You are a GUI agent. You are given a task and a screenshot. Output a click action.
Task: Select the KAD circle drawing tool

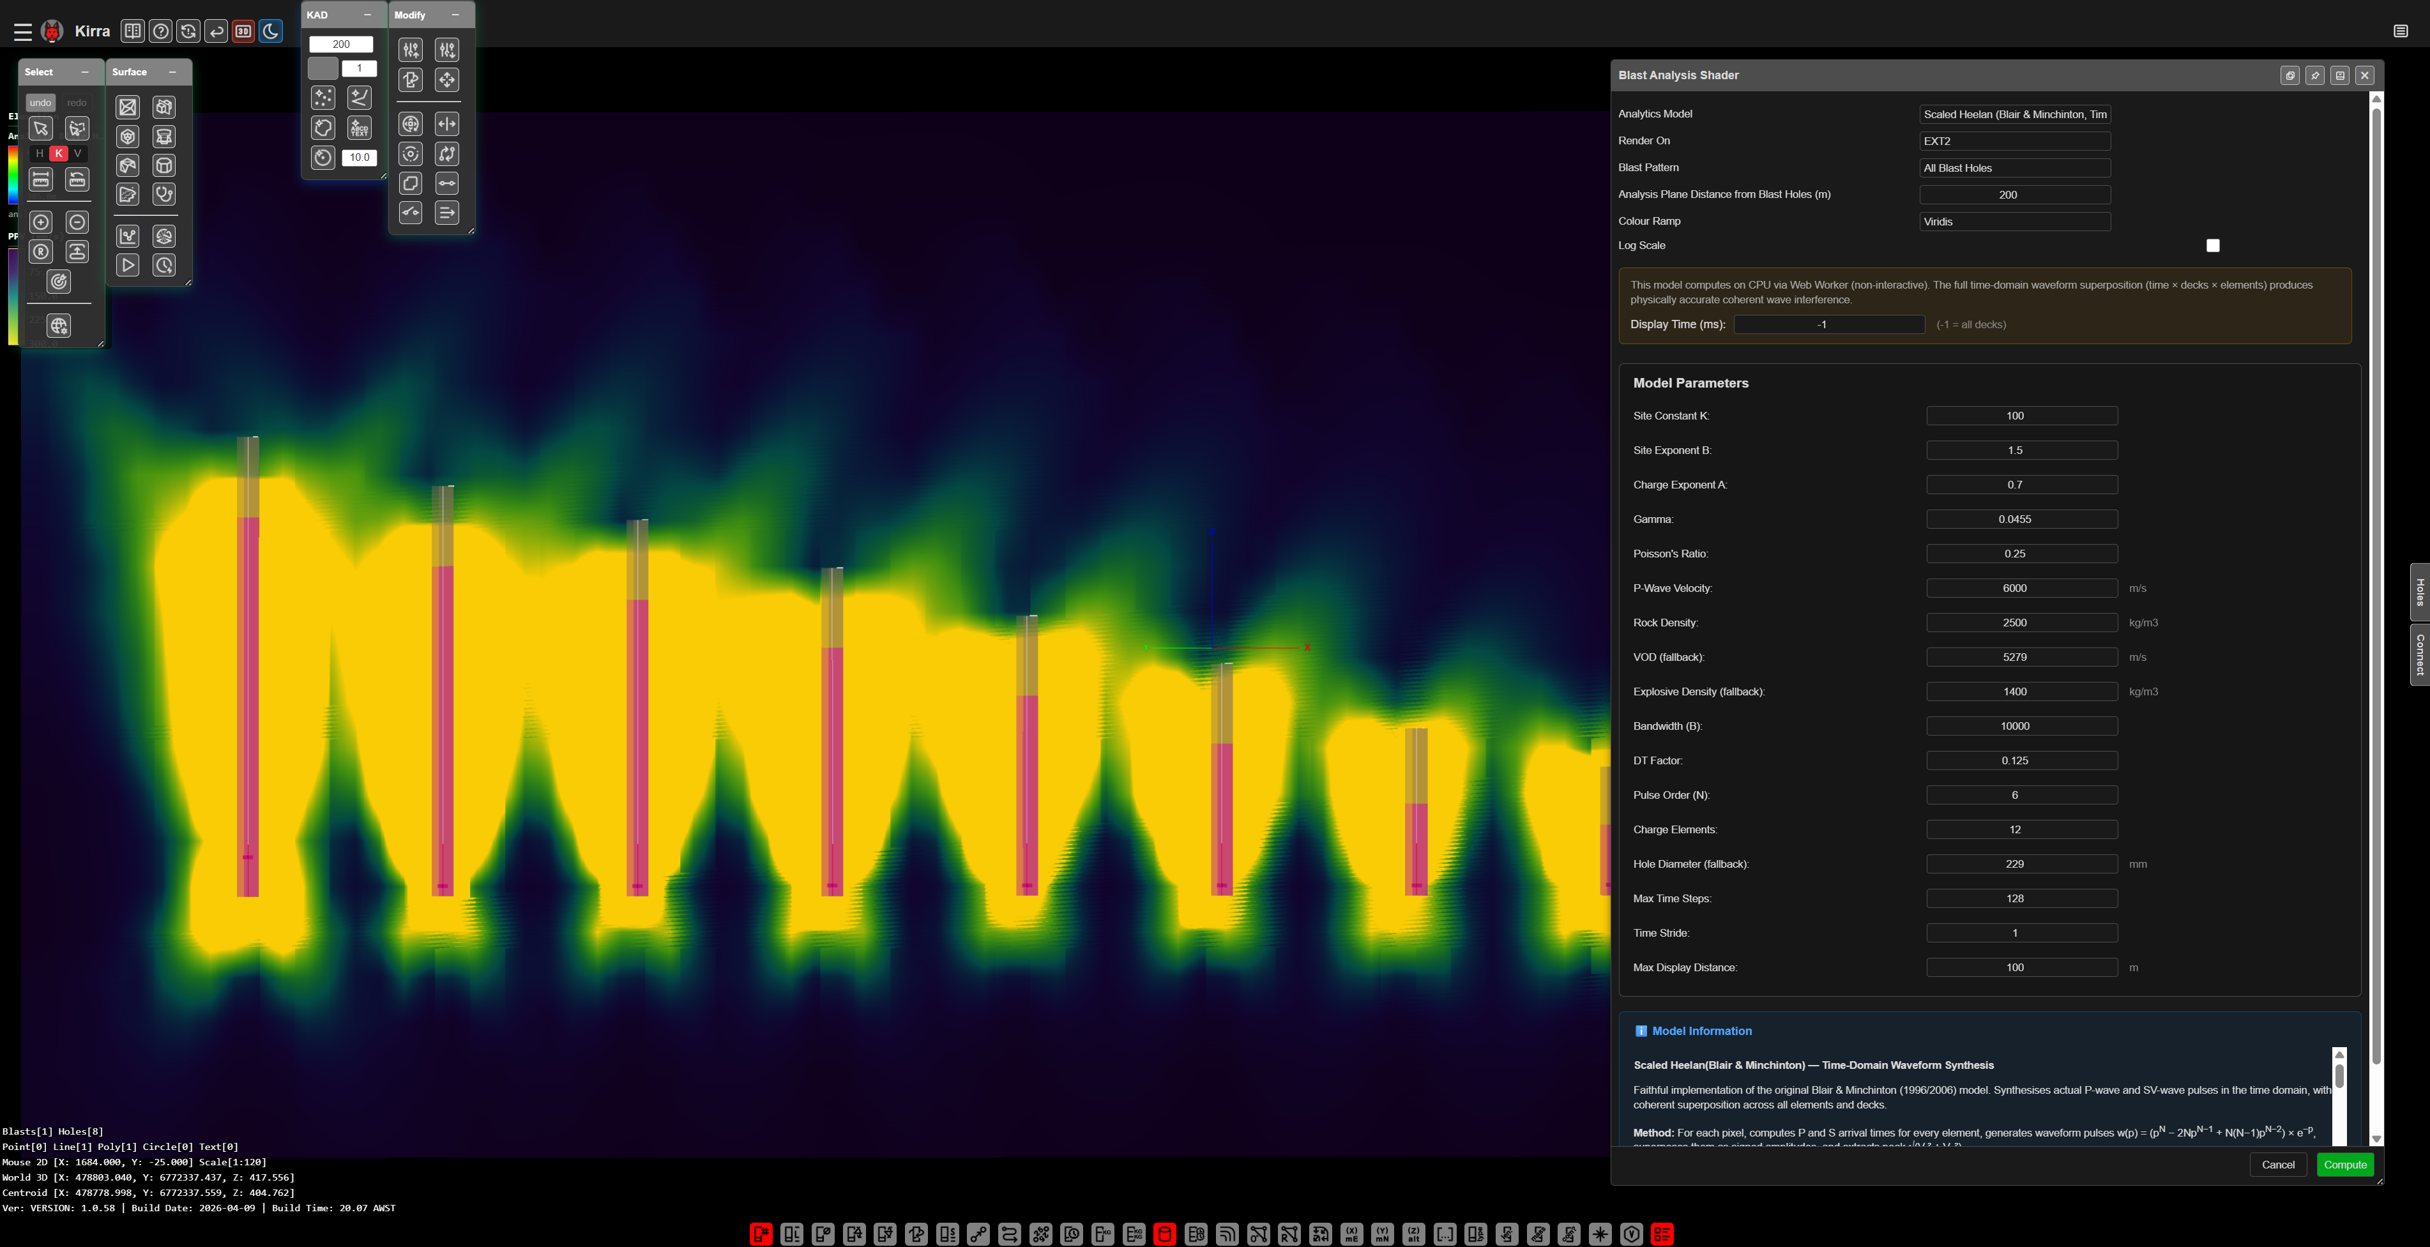point(323,158)
